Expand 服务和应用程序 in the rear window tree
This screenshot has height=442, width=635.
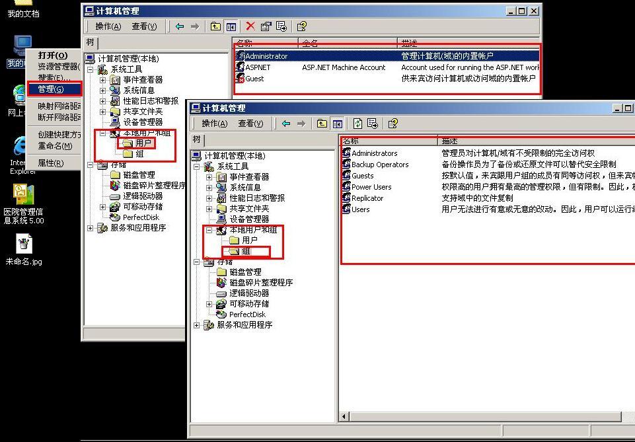click(x=91, y=229)
